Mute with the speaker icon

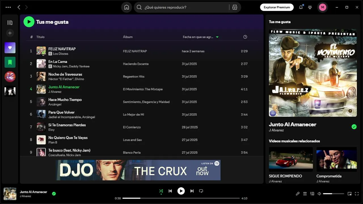pyautogui.click(x=319, y=194)
